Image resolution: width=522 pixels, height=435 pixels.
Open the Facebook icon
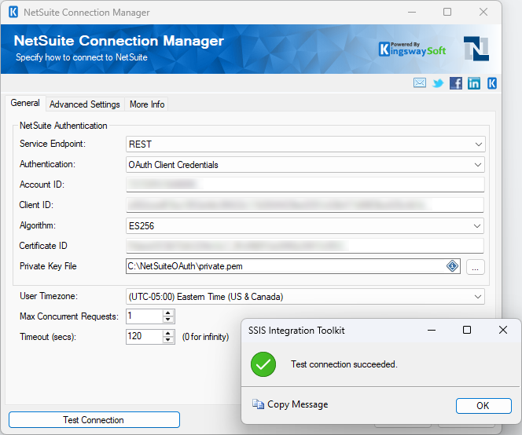coord(456,83)
